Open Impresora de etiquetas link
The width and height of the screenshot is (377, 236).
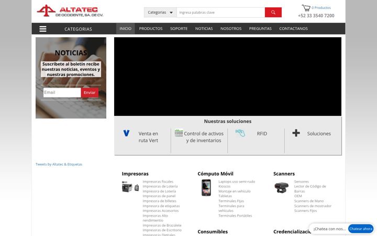[x=161, y=206]
